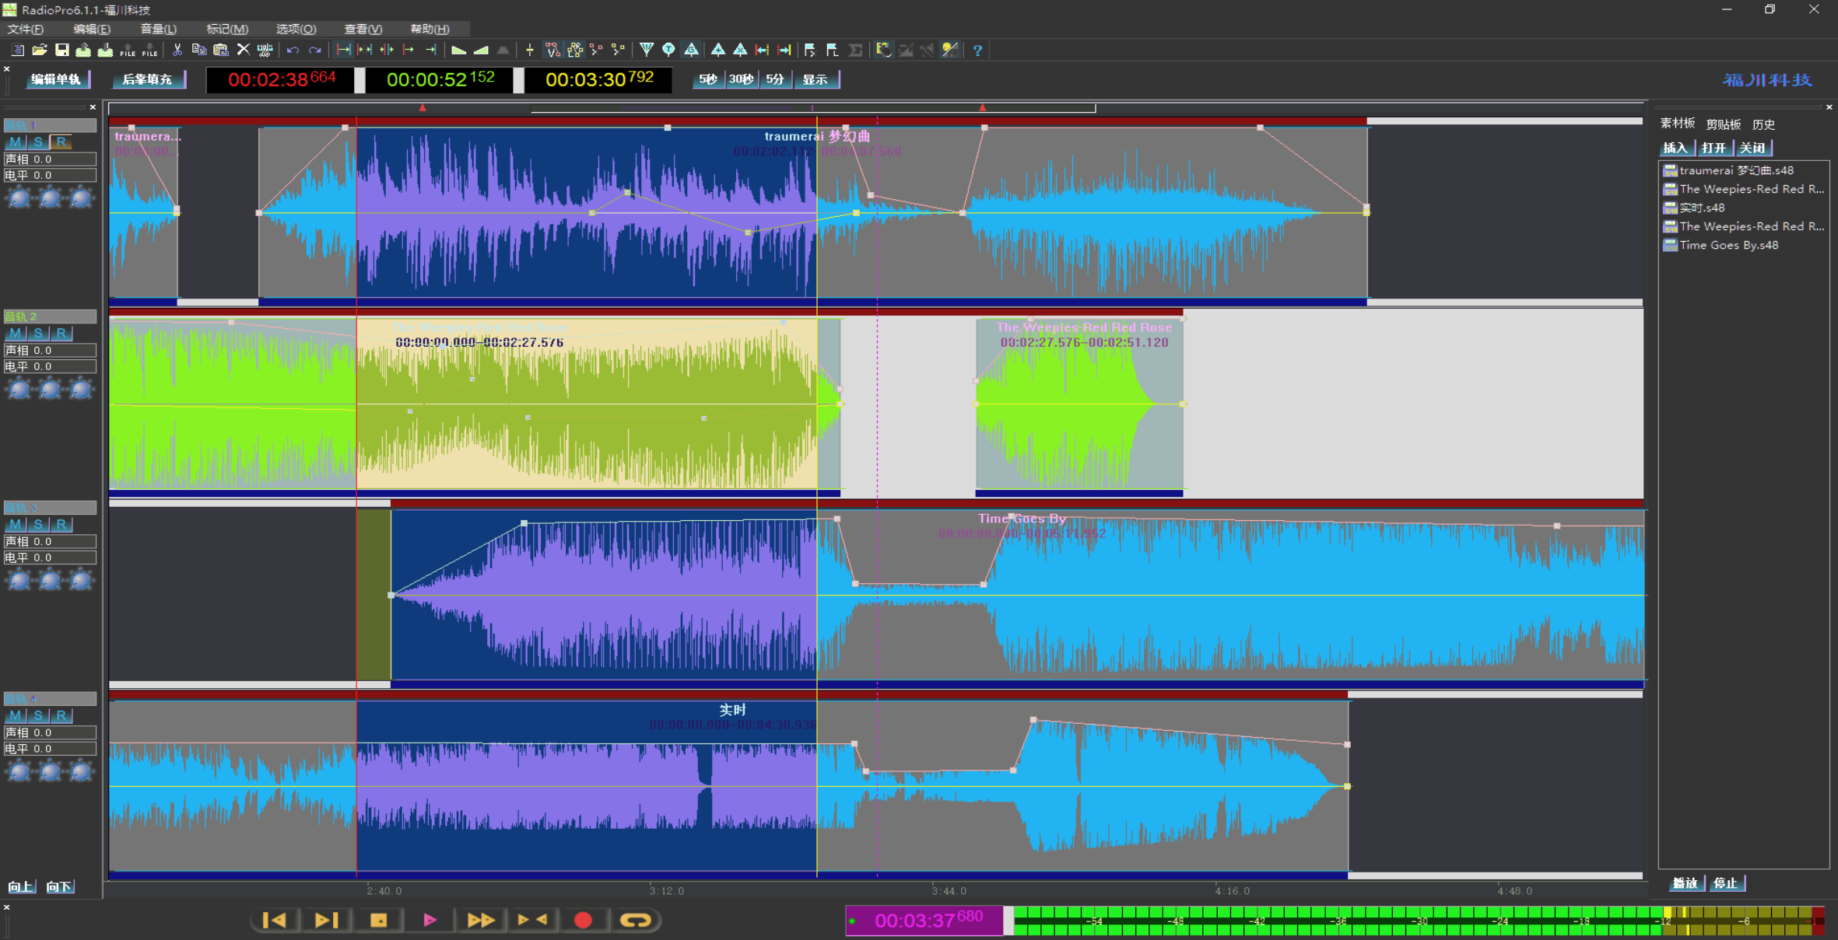
Task: Click the red Record circle button
Action: (x=583, y=920)
